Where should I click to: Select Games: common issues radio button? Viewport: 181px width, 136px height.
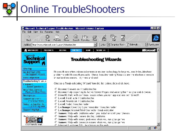(x=56, y=122)
